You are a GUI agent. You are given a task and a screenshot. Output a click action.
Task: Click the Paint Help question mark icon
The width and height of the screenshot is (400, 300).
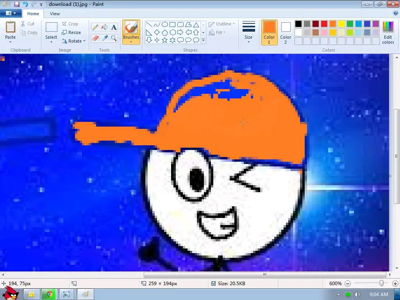pos(396,13)
